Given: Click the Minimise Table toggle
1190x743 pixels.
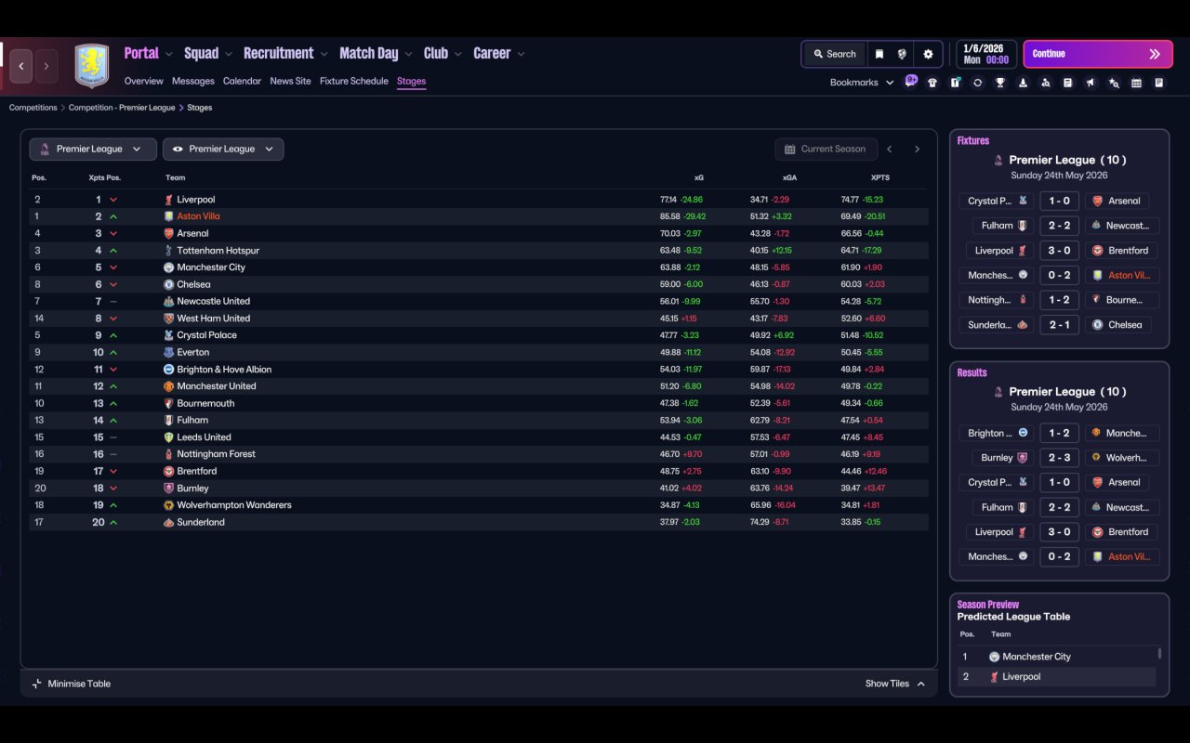Looking at the screenshot, I should tap(71, 684).
